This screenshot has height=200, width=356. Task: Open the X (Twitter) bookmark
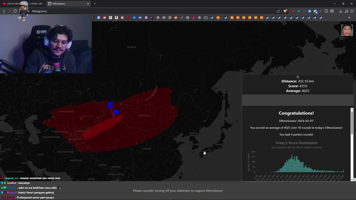pyautogui.click(x=93, y=17)
